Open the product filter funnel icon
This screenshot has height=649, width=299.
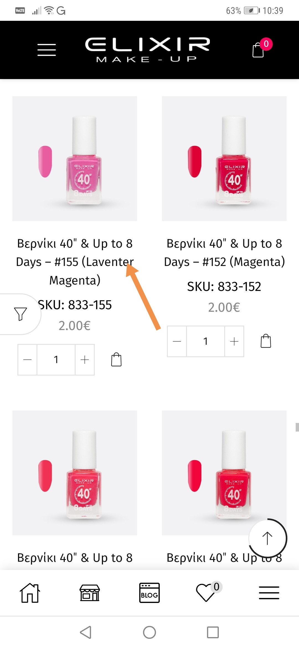coord(20,314)
